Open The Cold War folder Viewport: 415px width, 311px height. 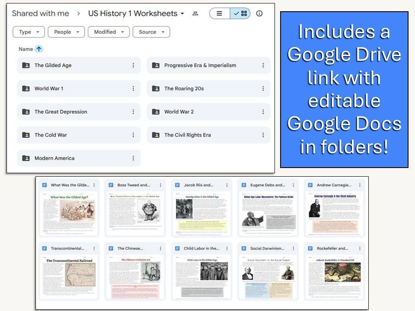coord(79,135)
